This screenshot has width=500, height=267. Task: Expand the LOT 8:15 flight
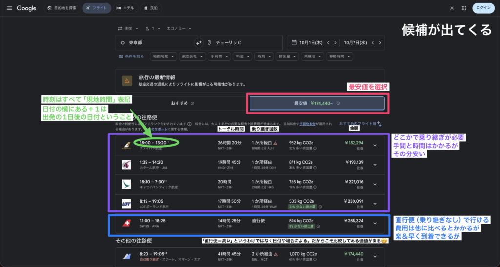(x=375, y=204)
